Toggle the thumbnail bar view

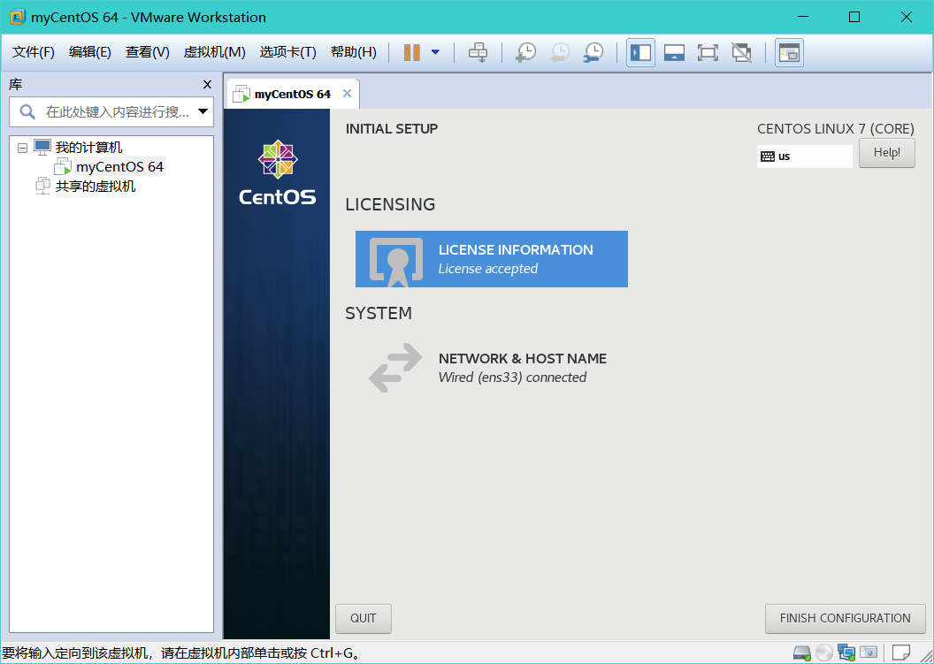(x=674, y=52)
